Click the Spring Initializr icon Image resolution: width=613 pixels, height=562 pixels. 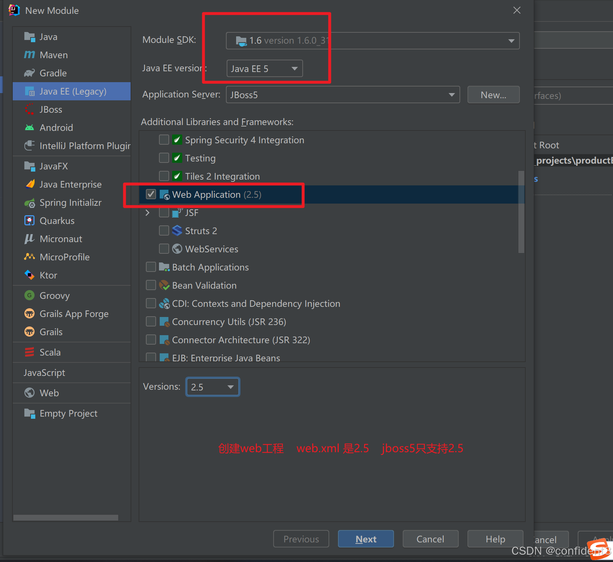29,202
